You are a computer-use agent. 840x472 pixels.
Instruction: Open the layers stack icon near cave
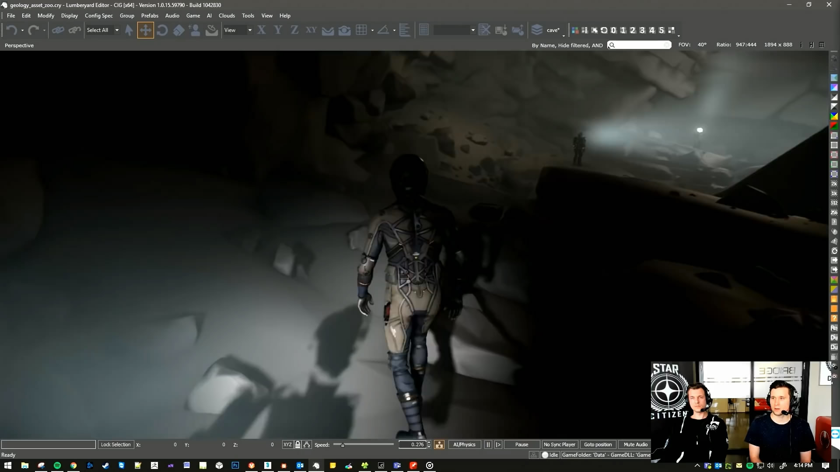(537, 30)
